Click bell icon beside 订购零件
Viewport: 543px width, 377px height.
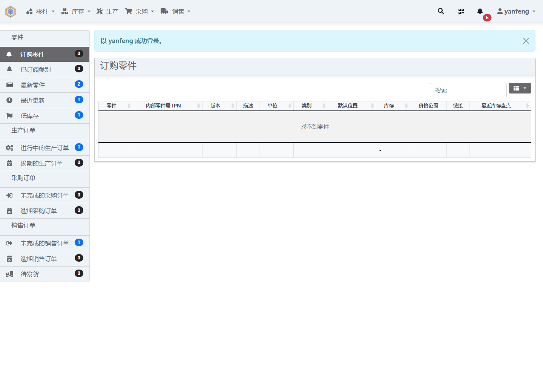[9, 54]
